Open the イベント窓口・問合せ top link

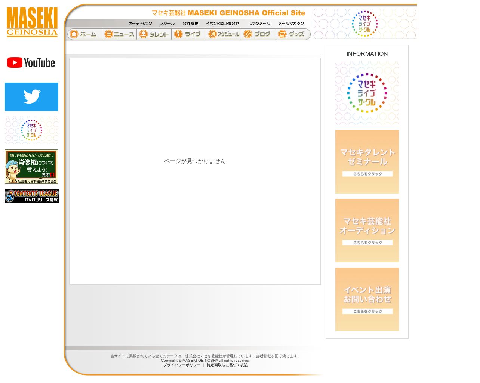[223, 24]
